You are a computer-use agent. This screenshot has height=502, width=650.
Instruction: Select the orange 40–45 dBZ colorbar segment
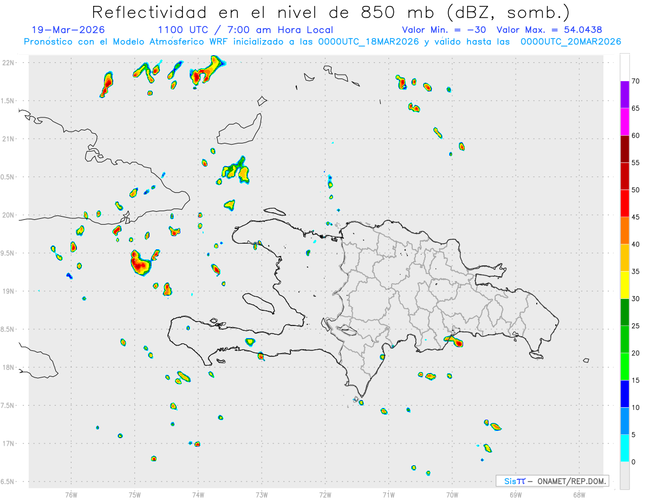point(625,231)
